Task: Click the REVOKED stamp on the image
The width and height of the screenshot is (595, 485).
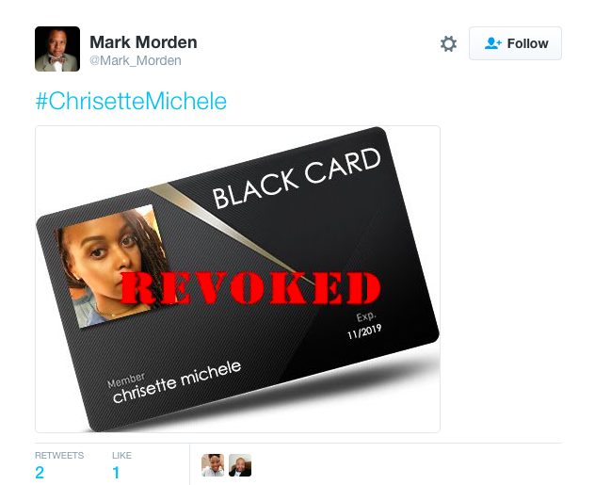Action: point(250,288)
